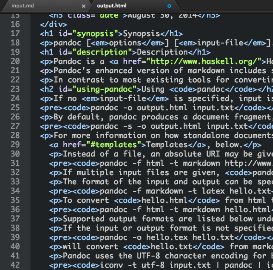273x270 pixels.
Task: Click 'To convert' text on line 35
Action: click(x=86, y=200)
